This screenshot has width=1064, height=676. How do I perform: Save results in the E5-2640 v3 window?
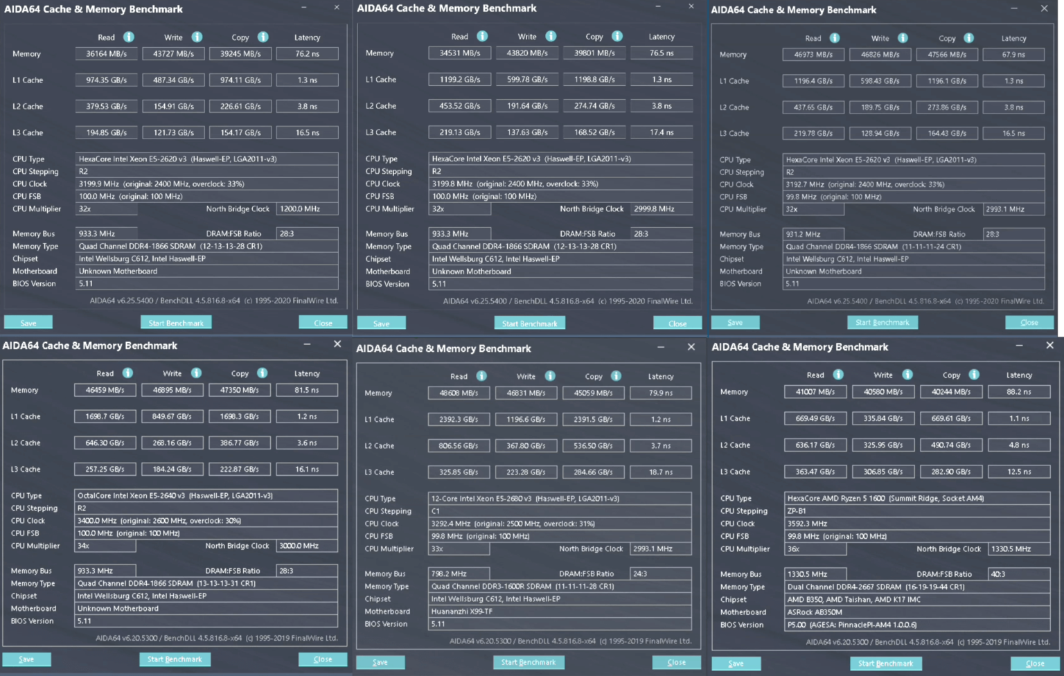pos(26,659)
